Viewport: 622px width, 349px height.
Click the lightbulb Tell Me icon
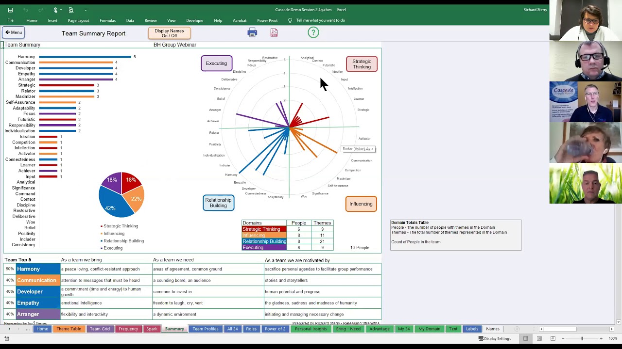click(x=290, y=20)
